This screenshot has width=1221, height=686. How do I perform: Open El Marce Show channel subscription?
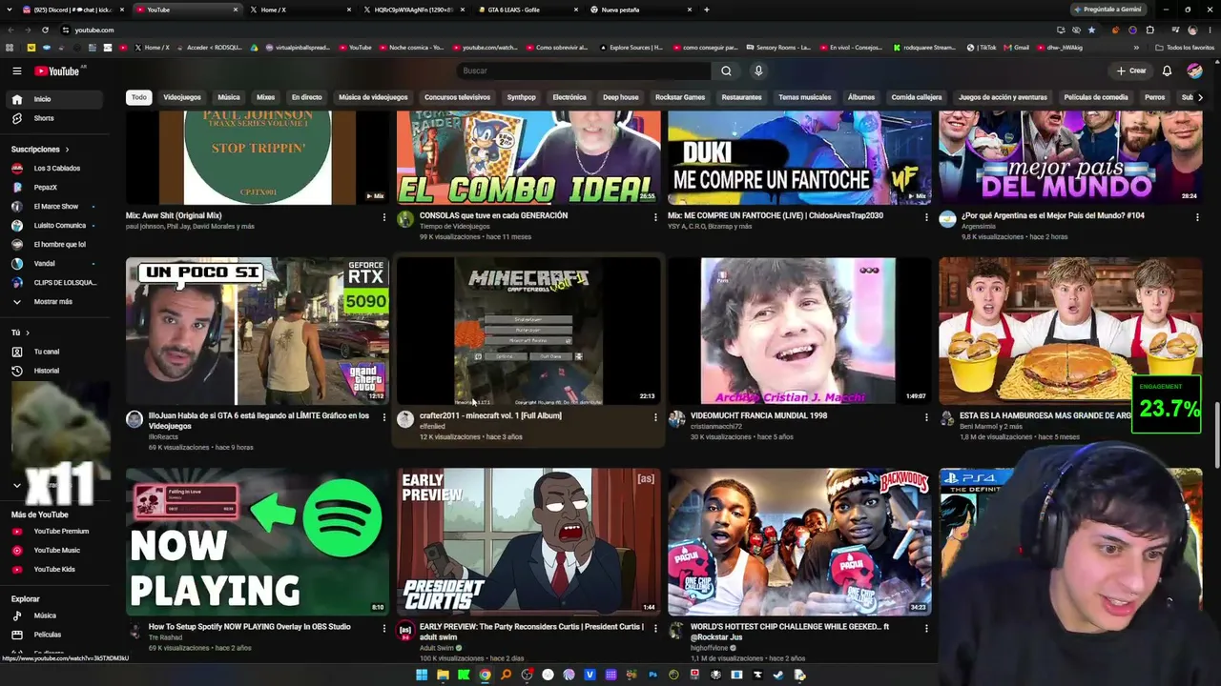click(52, 207)
